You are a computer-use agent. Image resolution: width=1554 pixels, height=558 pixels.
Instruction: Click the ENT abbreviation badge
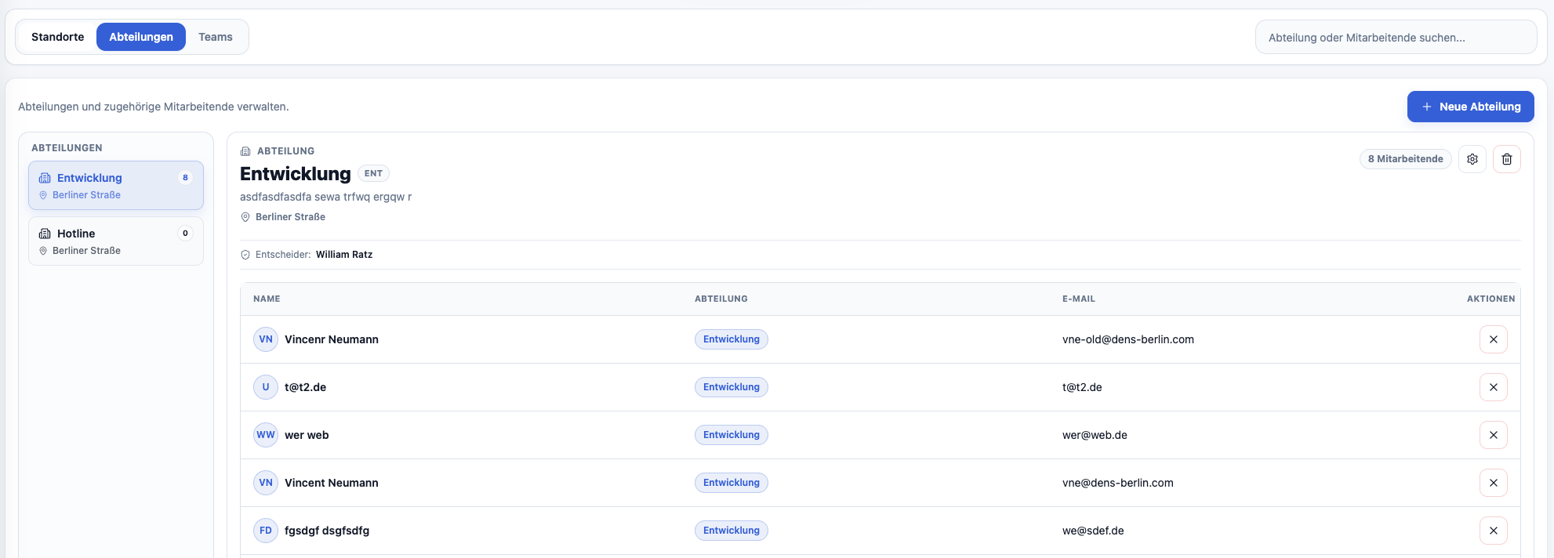point(374,173)
